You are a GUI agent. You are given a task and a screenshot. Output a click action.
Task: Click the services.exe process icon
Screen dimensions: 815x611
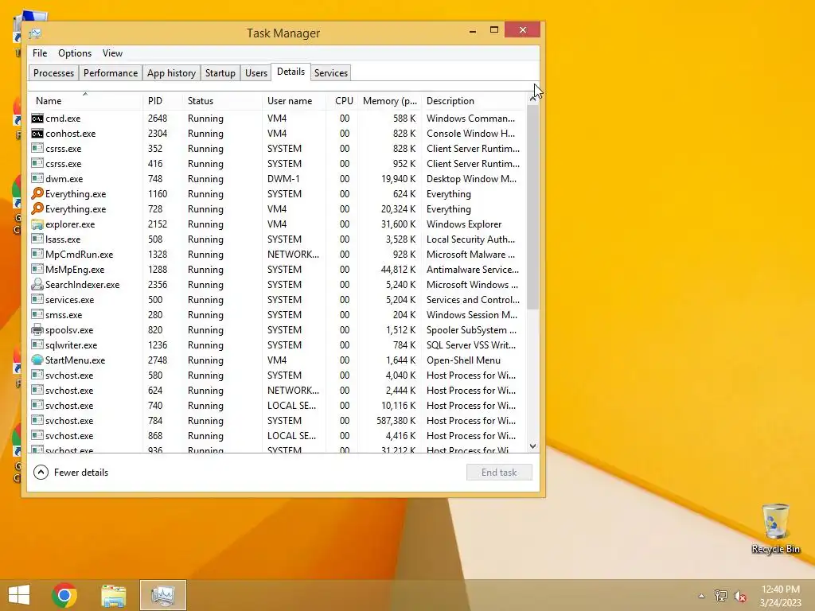tap(37, 300)
